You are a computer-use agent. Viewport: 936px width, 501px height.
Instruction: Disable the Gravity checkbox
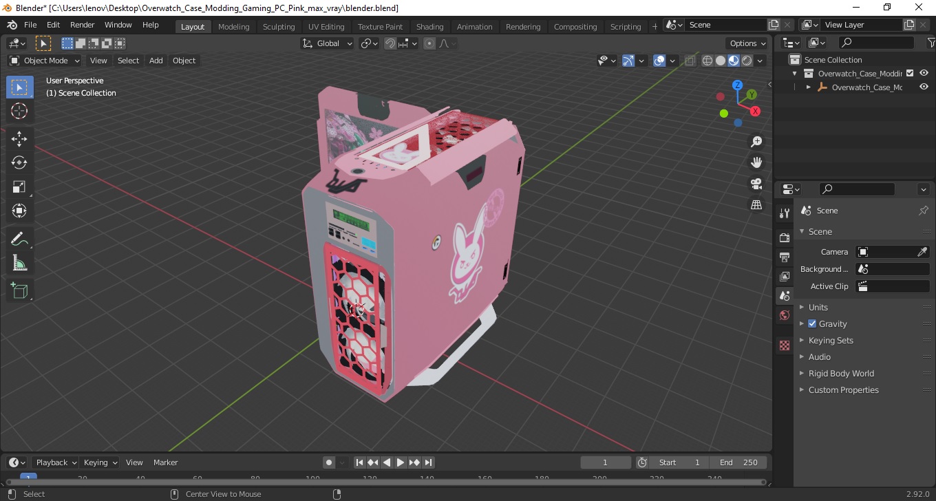point(812,323)
